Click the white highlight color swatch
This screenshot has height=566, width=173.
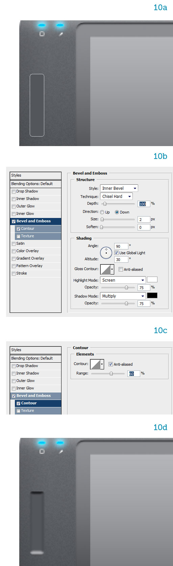[152, 280]
